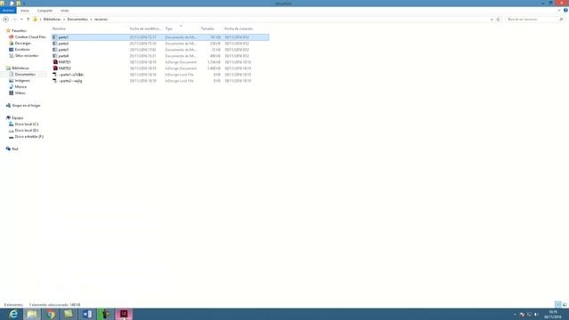Select Equipo in navigation pane
Image resolution: width=569 pixels, height=320 pixels.
pos(18,118)
